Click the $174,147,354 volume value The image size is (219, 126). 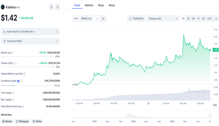click(54, 63)
